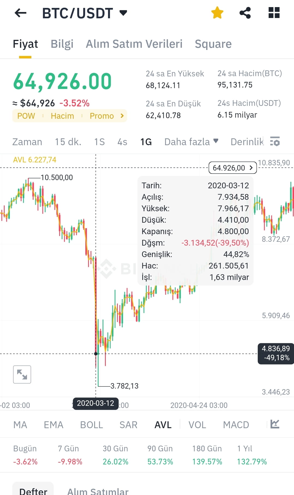Go back using the back arrow
This screenshot has height=495, width=294.
click(x=20, y=13)
